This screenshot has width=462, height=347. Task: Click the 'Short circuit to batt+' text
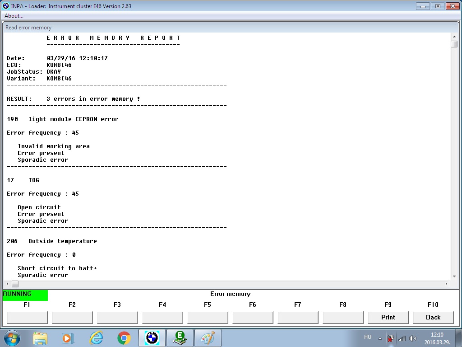point(57,268)
